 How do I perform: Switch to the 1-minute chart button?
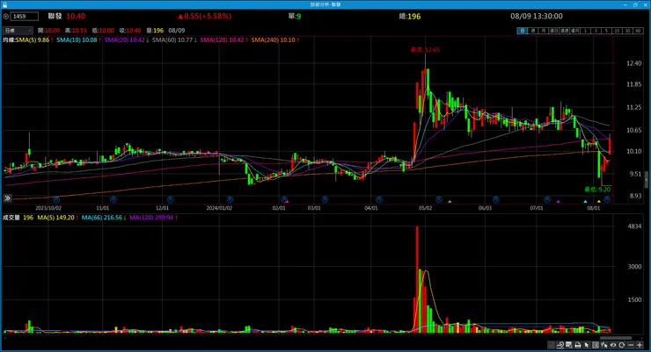point(585,31)
